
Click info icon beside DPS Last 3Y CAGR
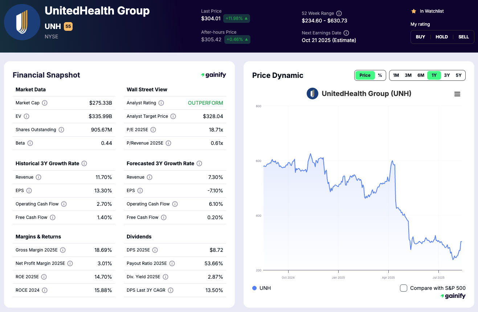(171, 290)
